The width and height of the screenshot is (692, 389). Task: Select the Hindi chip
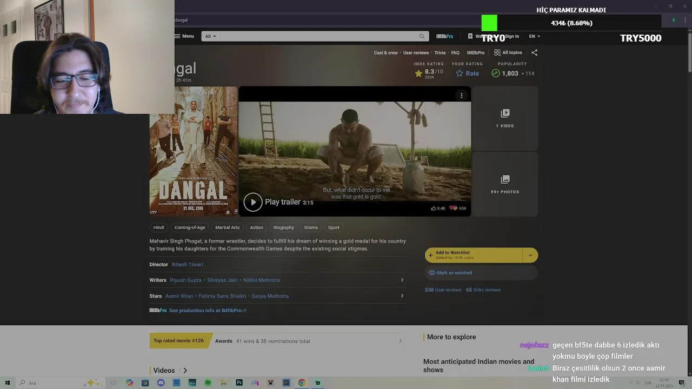(x=158, y=227)
